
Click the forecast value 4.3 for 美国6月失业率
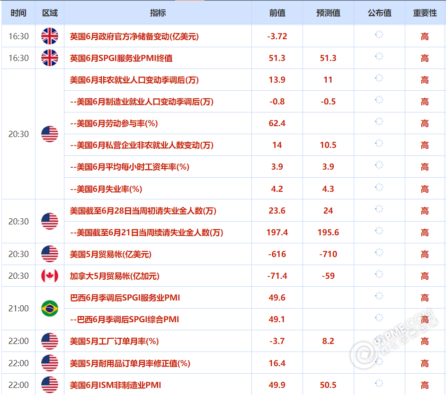pos(328,189)
